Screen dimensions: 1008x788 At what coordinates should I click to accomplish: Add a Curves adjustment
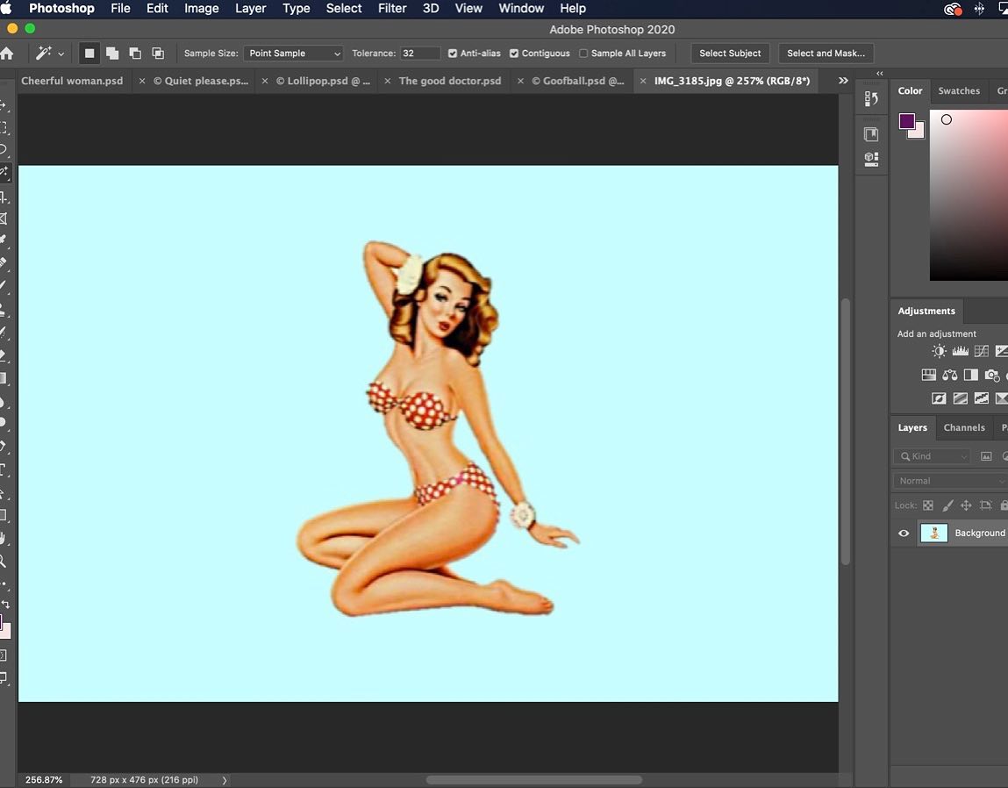click(x=982, y=351)
